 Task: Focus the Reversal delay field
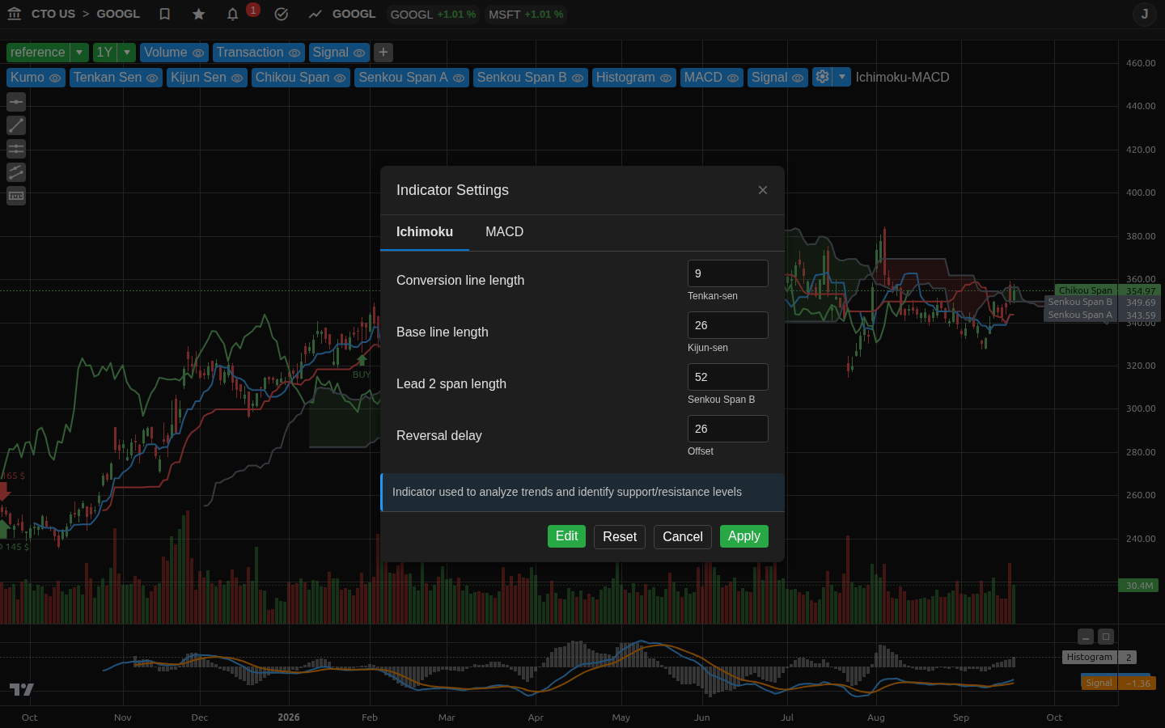click(x=728, y=429)
